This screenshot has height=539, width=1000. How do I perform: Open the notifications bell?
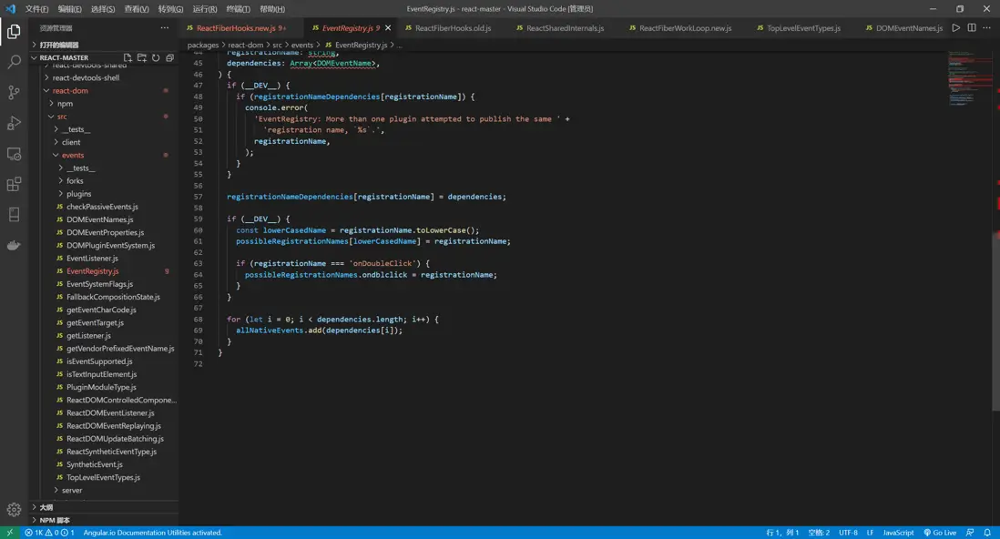[987, 533]
